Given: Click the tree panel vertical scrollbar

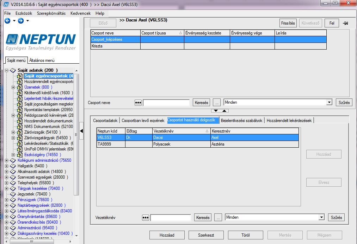Looking at the screenshot, I should [76, 134].
